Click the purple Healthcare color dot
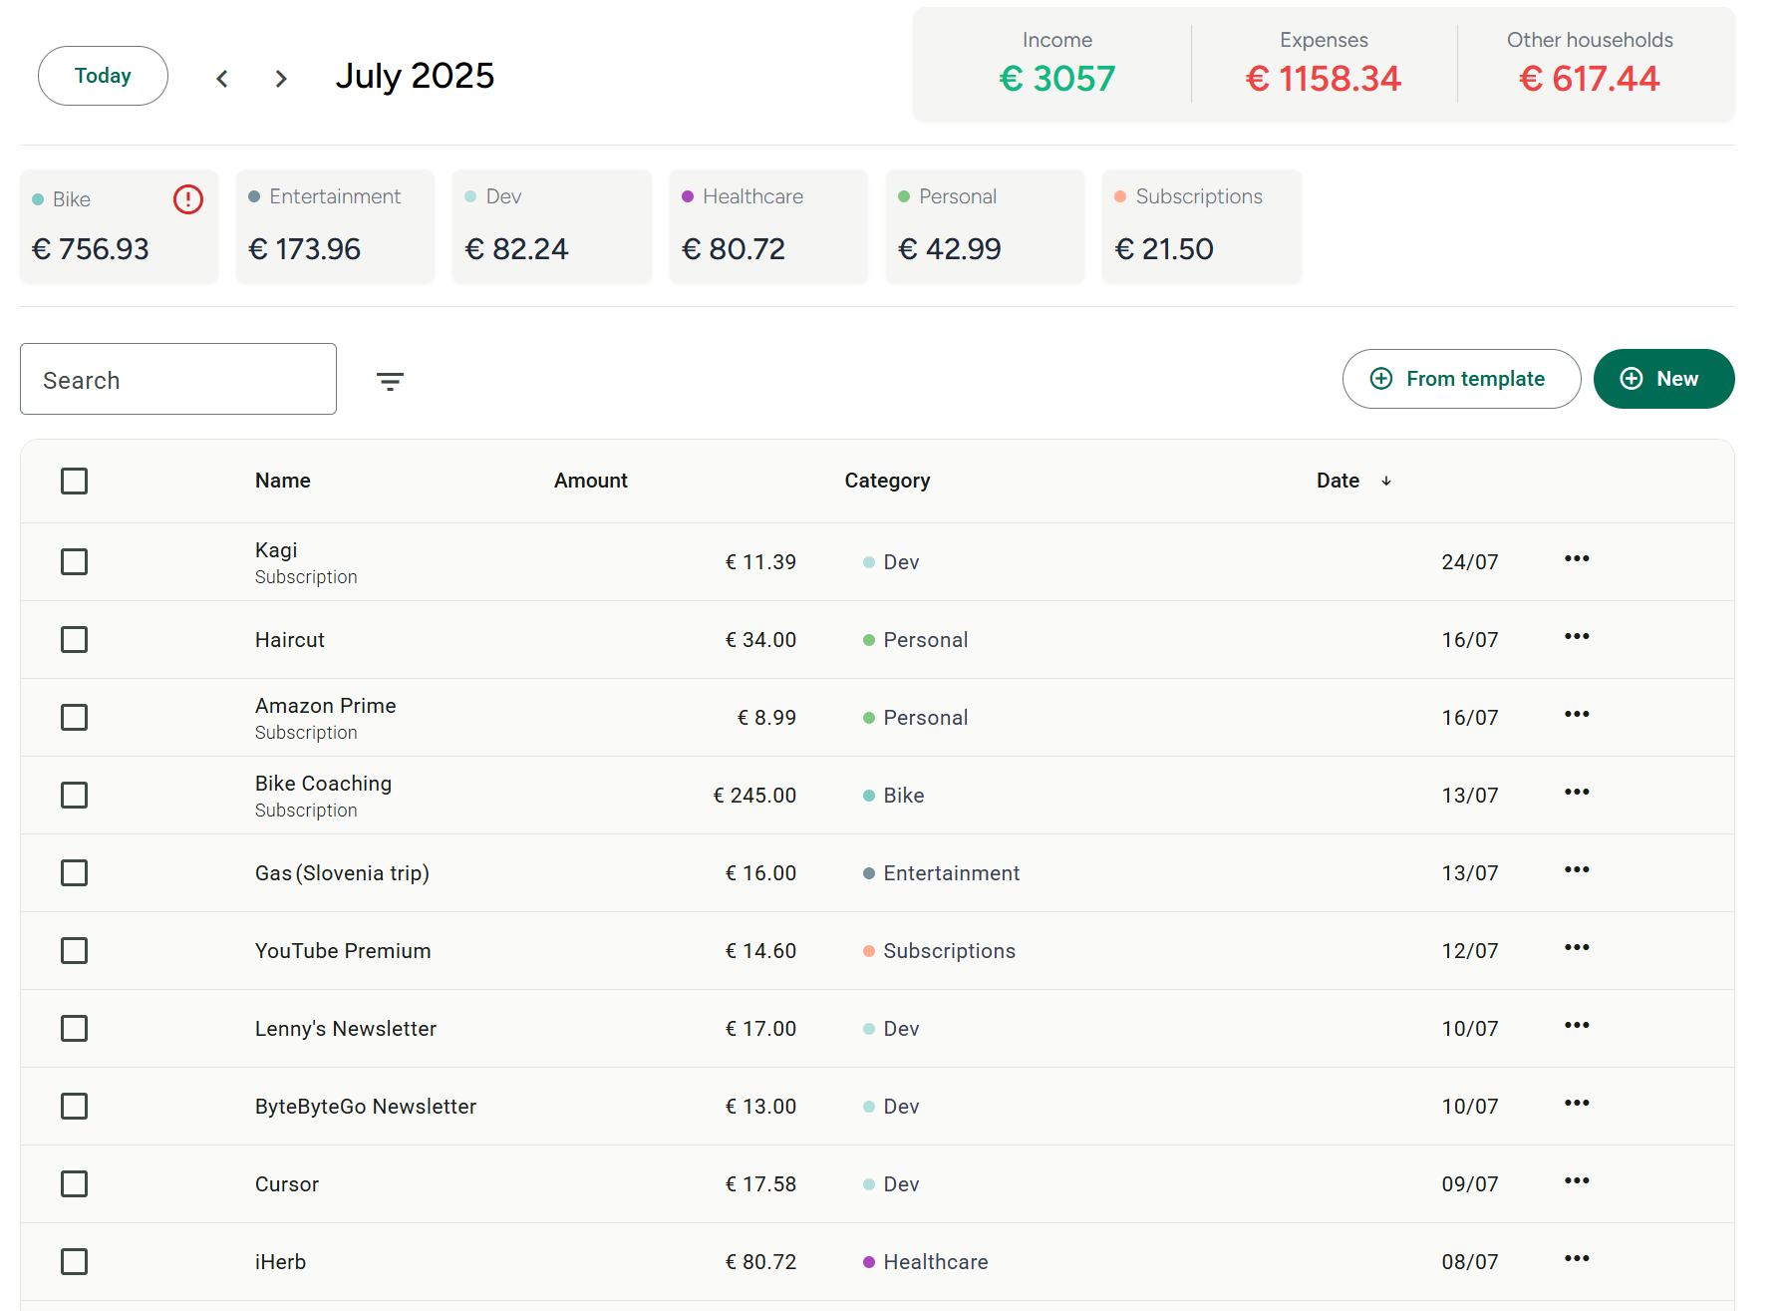 tap(687, 196)
